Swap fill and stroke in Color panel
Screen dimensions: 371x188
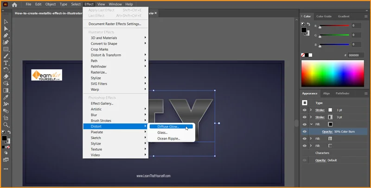308,24
